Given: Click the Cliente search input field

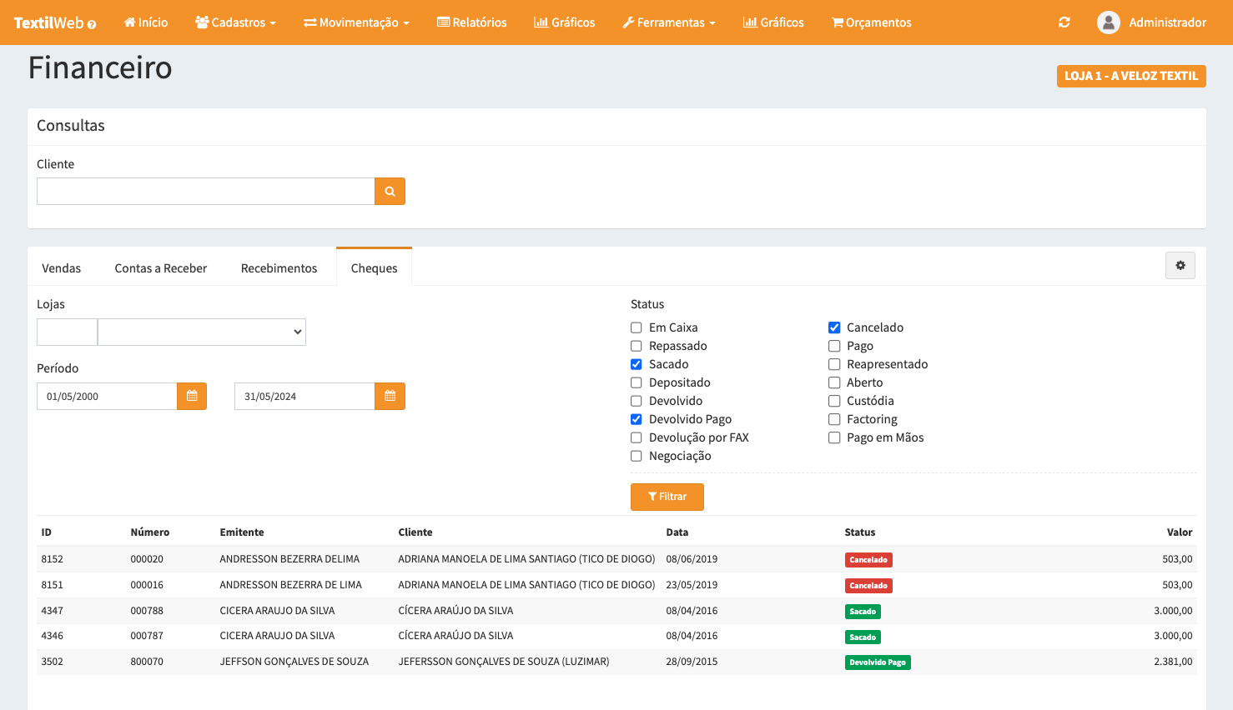Looking at the screenshot, I should point(205,192).
